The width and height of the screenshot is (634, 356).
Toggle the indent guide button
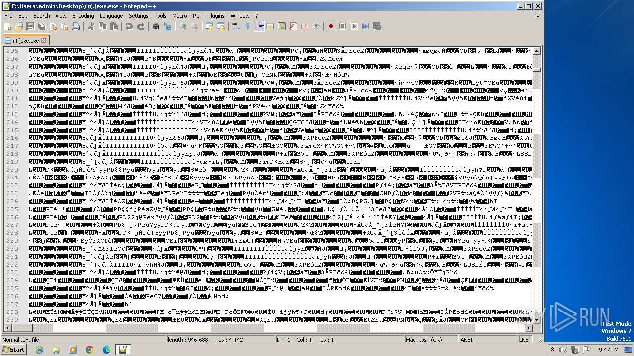259,26
